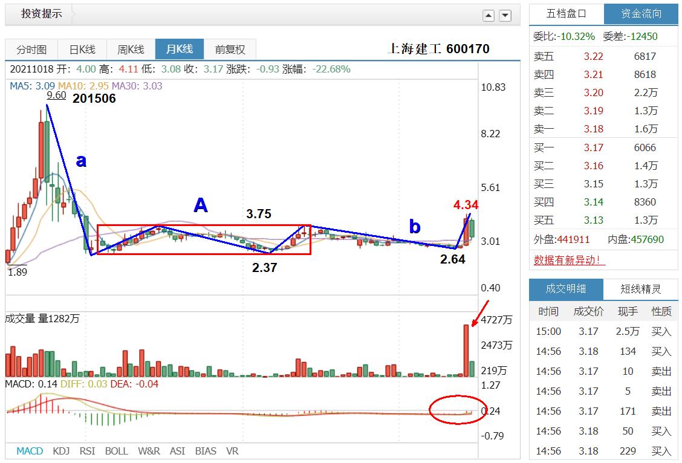This screenshot has height=463, width=682.
Task: Click the 卖四 volume 8618
Action: pyautogui.click(x=645, y=75)
